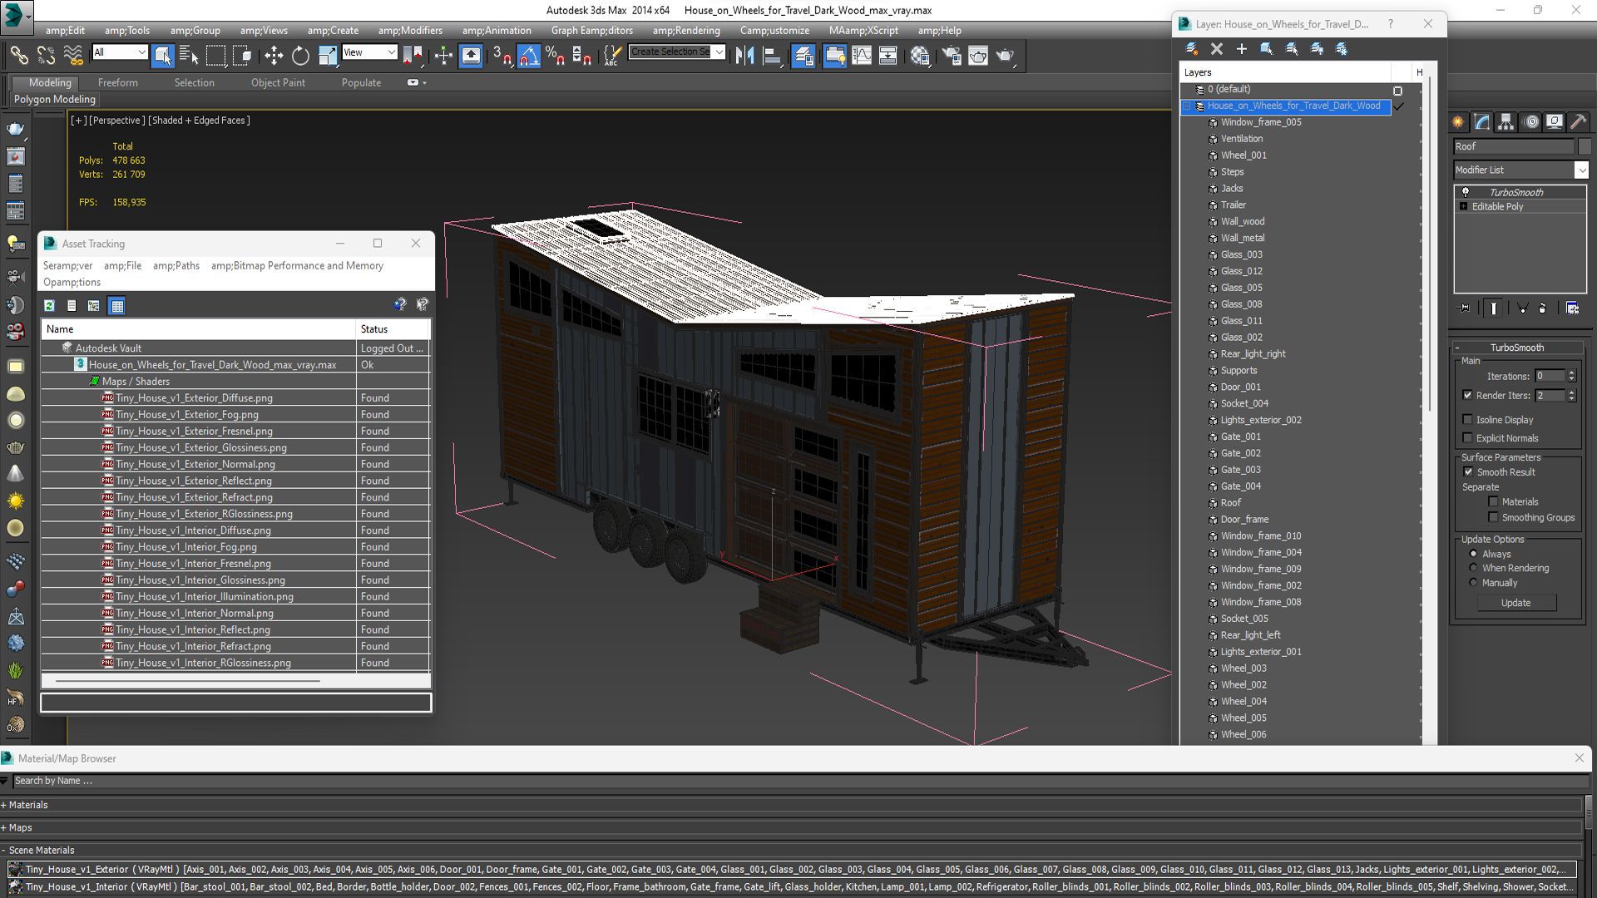Click Shaded + Edged Faces viewport label

[x=199, y=121]
